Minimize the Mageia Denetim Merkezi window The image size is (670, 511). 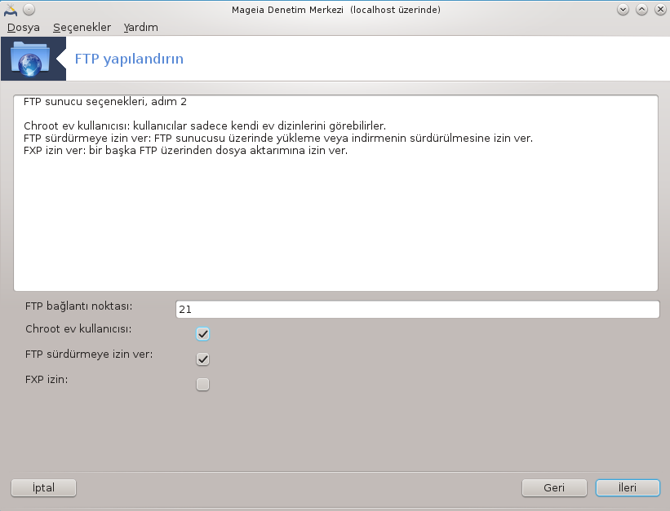point(623,10)
